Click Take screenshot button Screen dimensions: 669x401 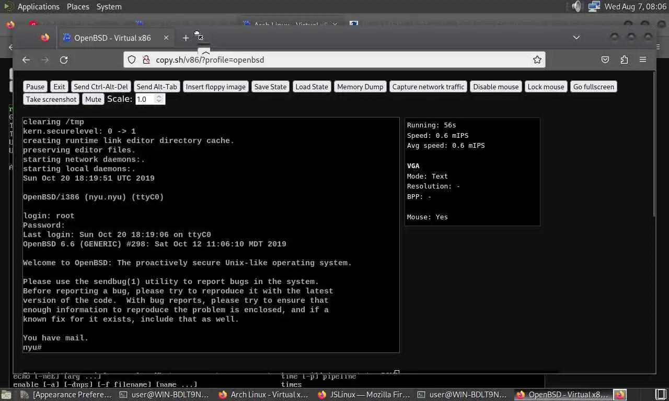[51, 99]
